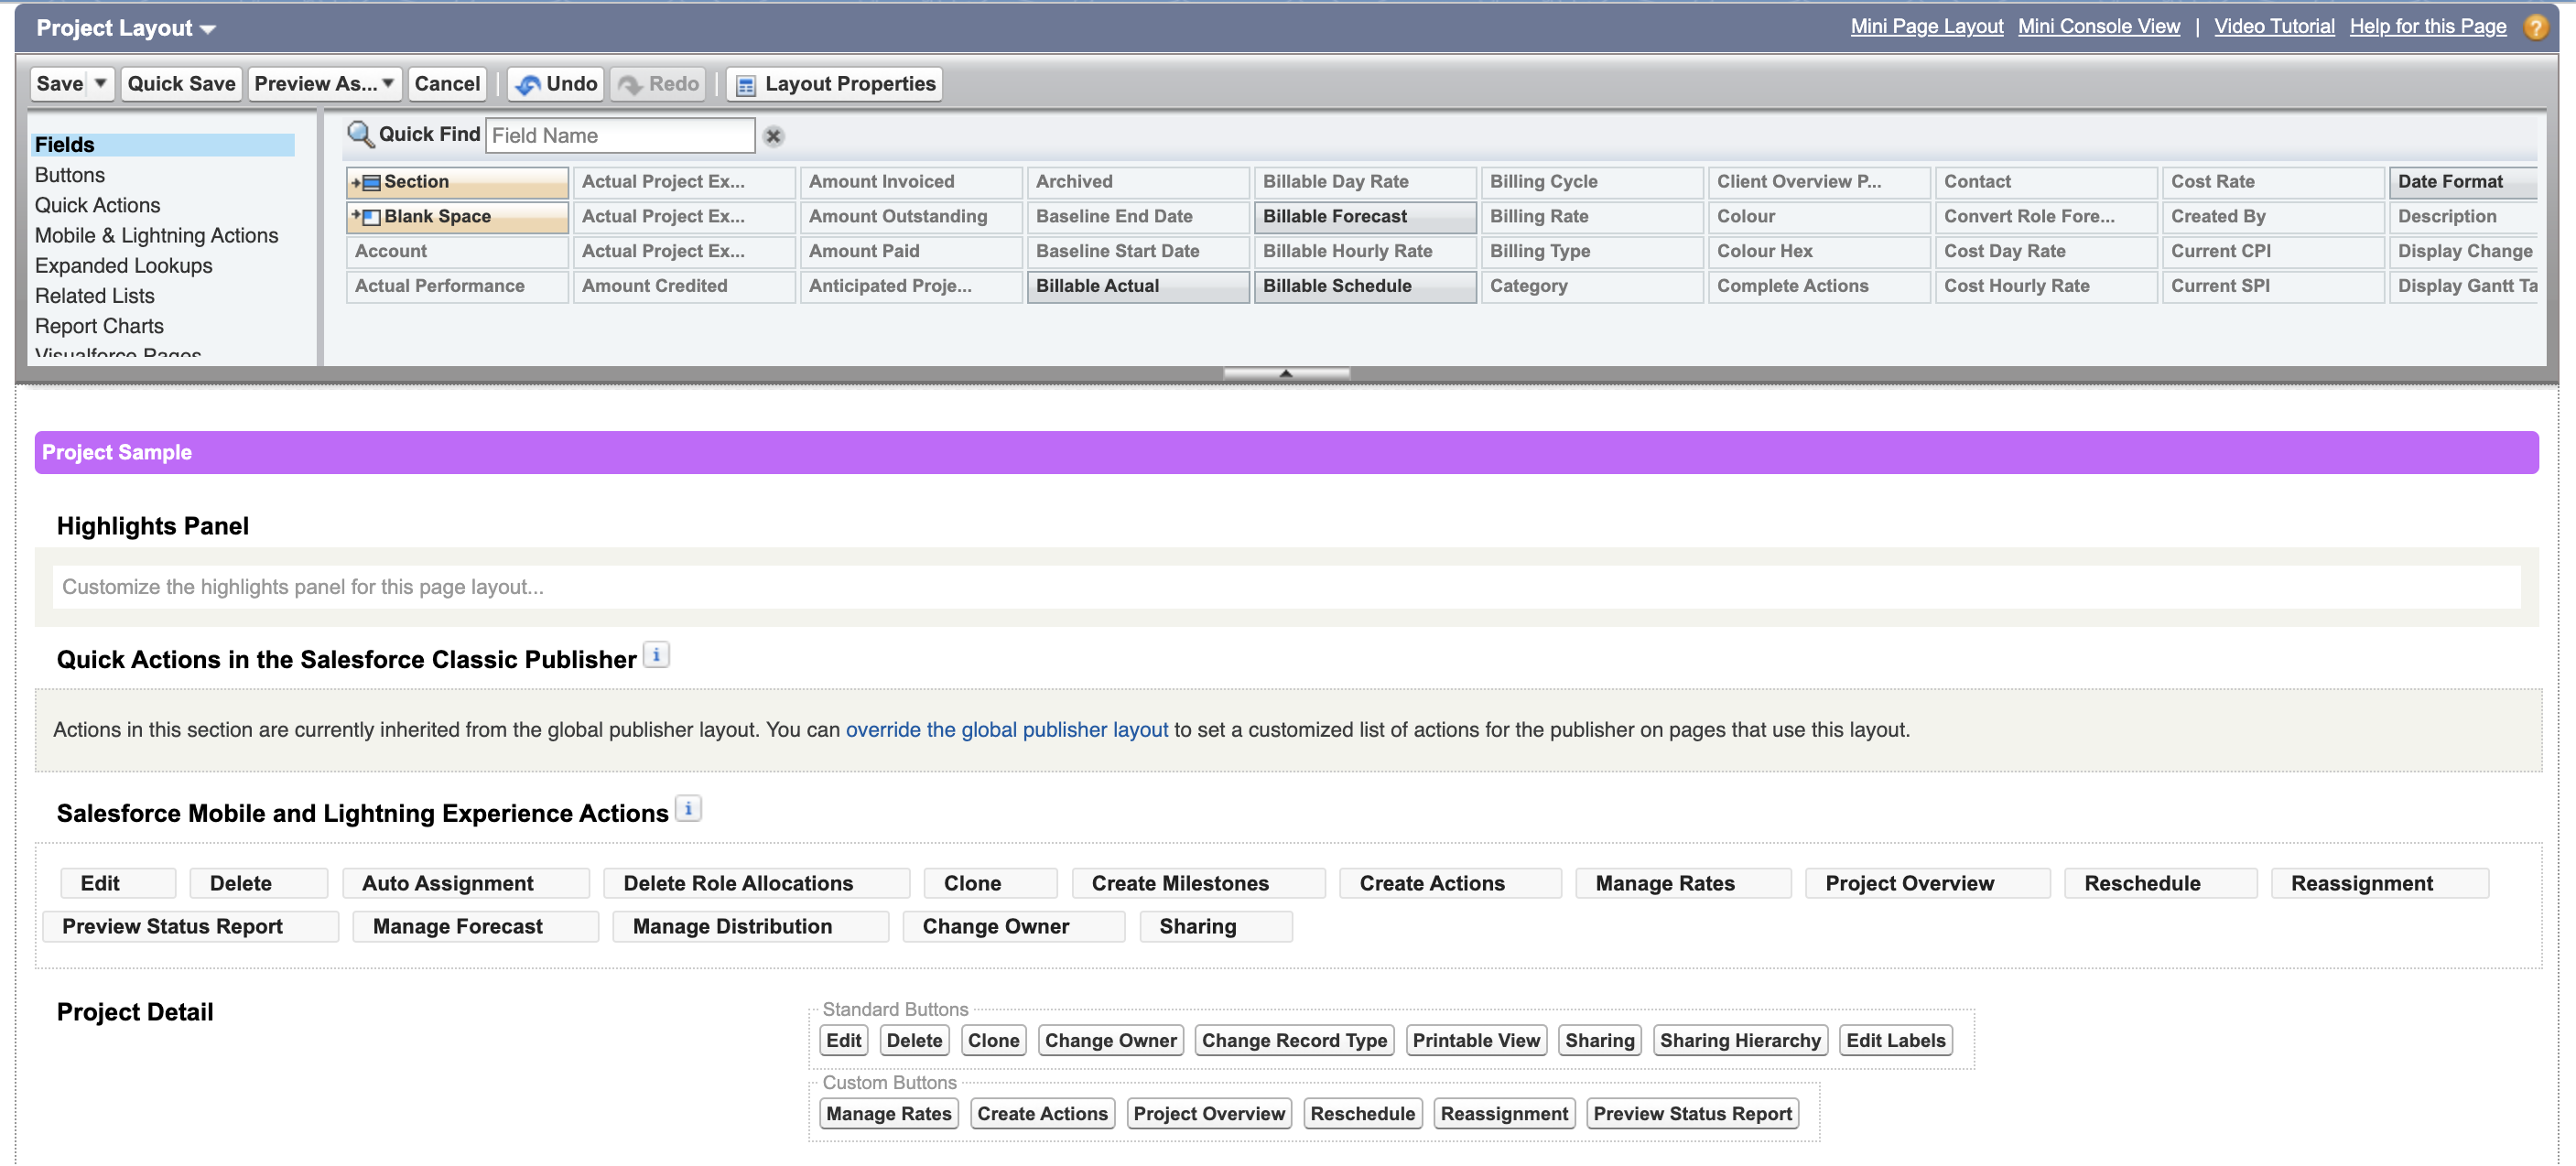Click the Undo button

click(556, 84)
